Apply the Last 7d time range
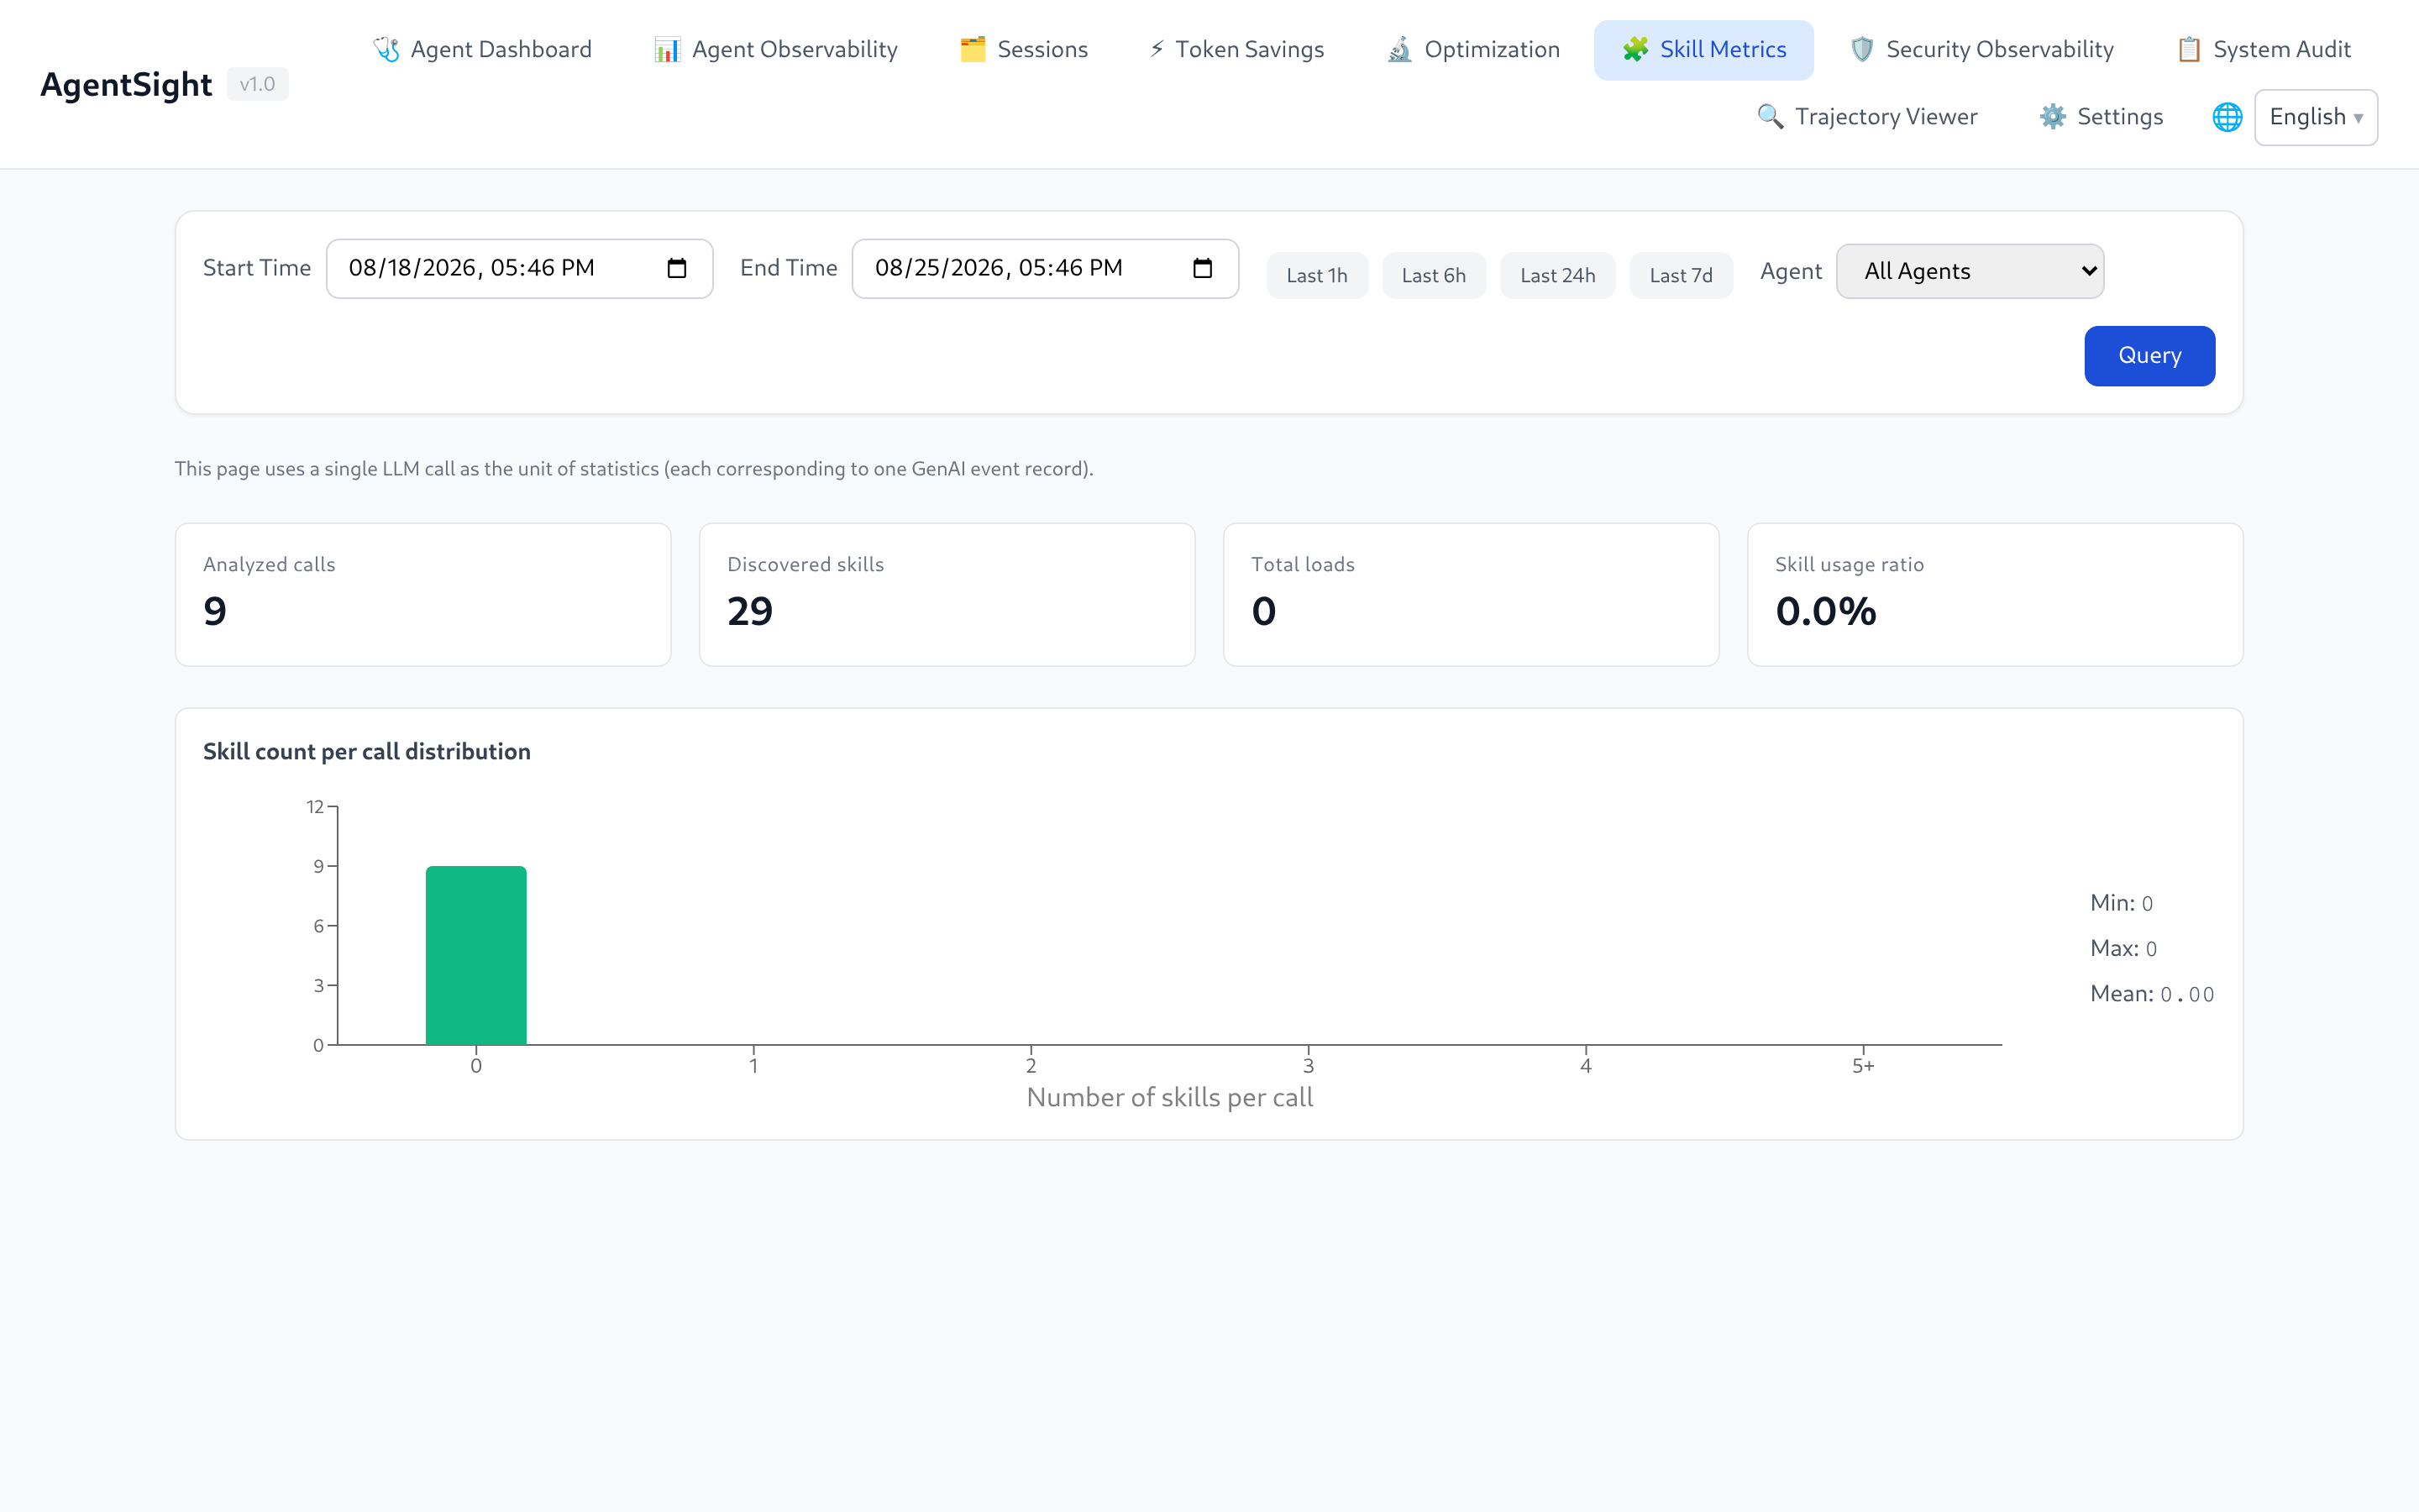Viewport: 2419px width, 1512px height. (x=1681, y=275)
